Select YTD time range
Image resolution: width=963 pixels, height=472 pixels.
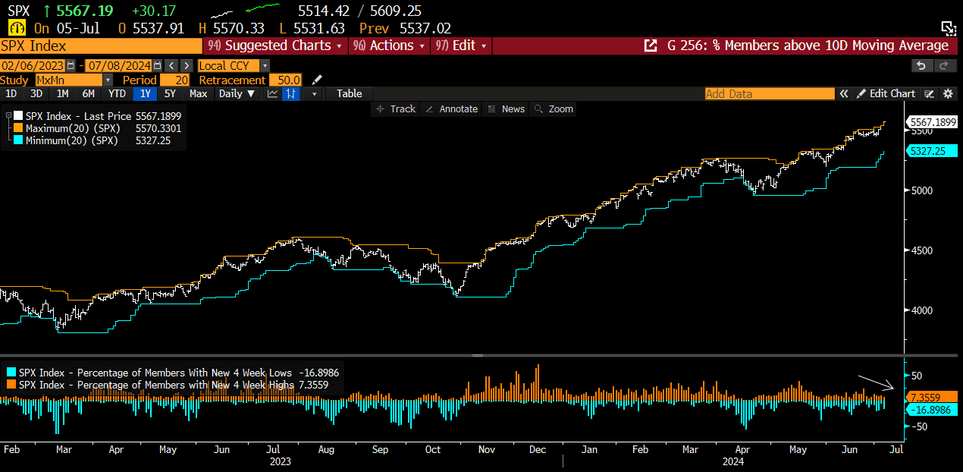[117, 93]
